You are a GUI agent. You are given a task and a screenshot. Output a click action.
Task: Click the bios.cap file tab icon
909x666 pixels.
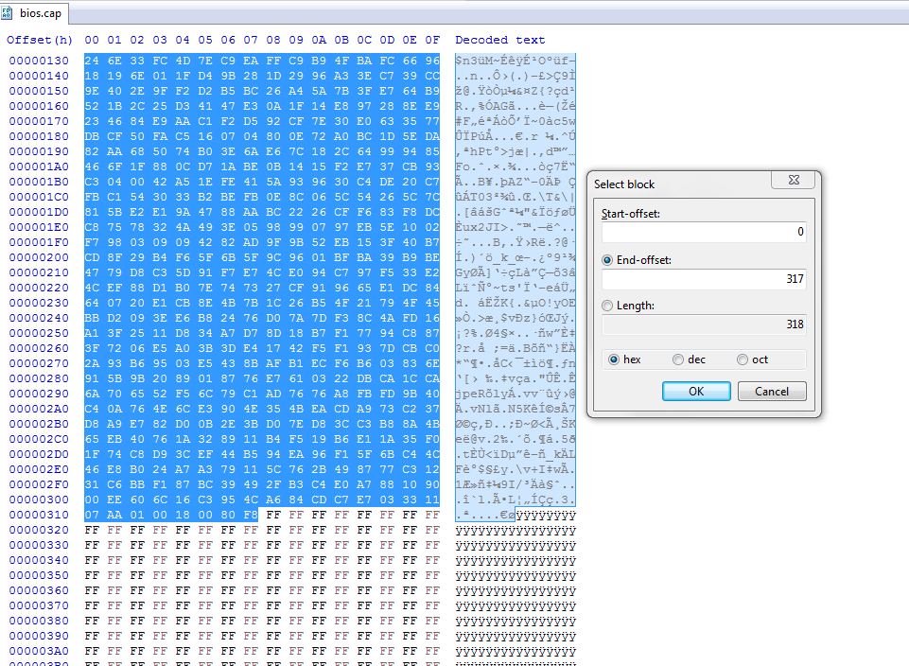click(8, 12)
